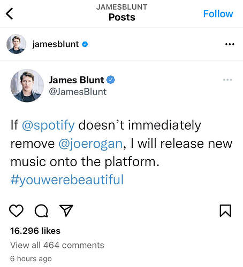The width and height of the screenshot is (243, 267).
Task: Open embedded tweet's three-dot menu
Action: (227, 80)
